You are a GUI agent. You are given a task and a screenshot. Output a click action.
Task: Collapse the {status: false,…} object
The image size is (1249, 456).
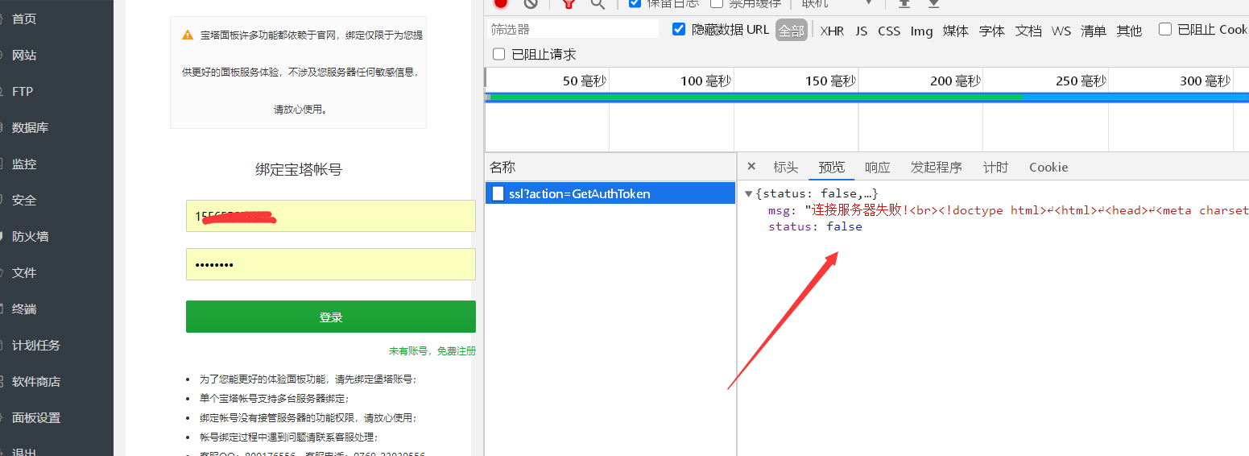pyautogui.click(x=749, y=193)
